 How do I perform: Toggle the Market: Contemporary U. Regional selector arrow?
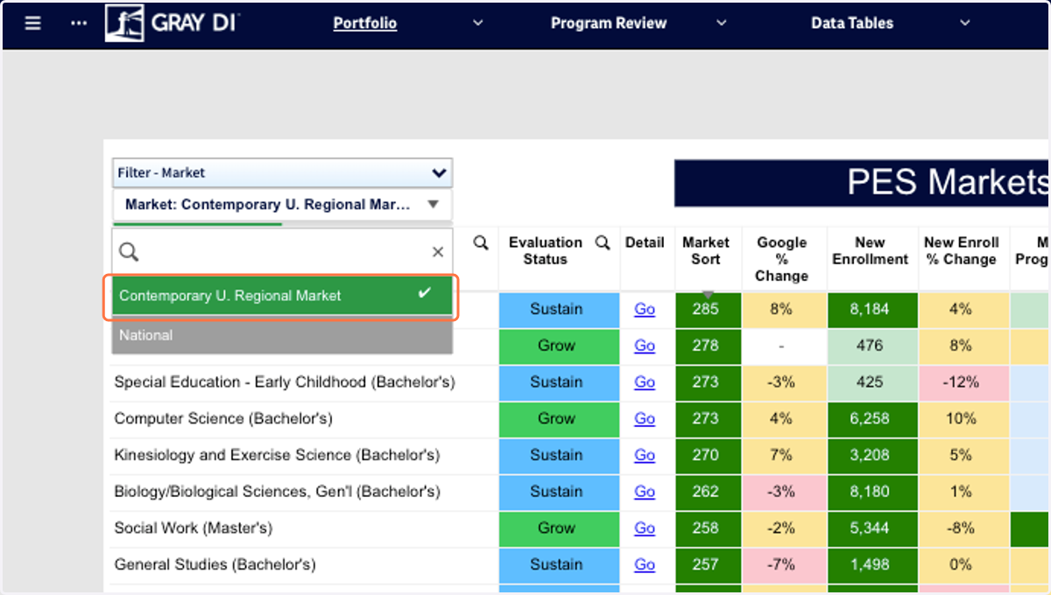433,205
